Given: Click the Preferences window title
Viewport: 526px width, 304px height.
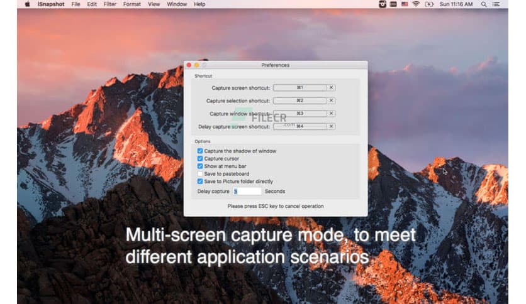Looking at the screenshot, I should (276, 65).
